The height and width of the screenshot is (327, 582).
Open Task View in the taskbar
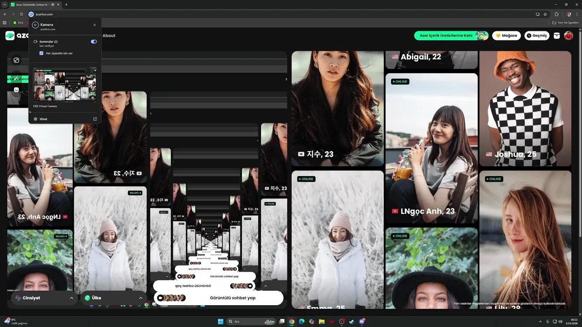point(282,322)
